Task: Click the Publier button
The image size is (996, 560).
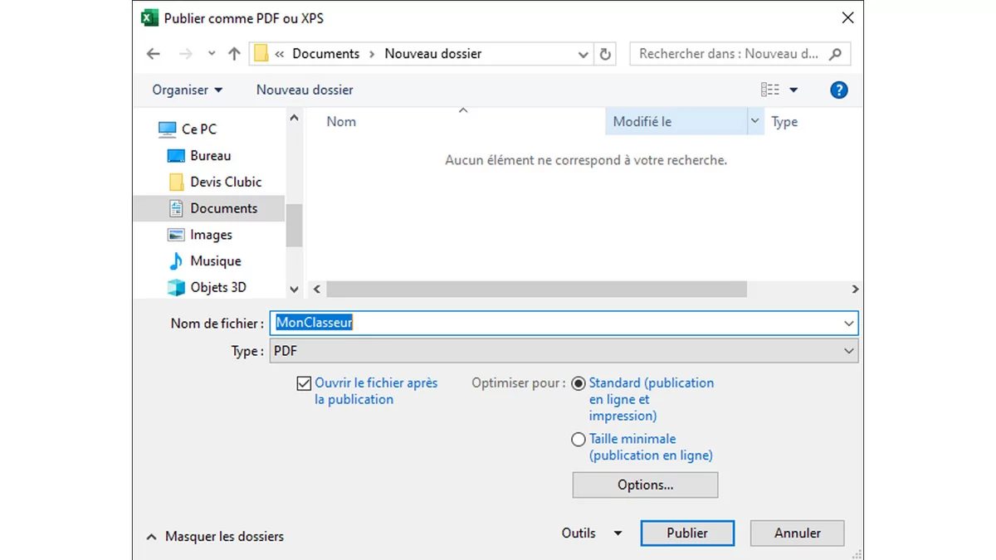Action: (686, 533)
